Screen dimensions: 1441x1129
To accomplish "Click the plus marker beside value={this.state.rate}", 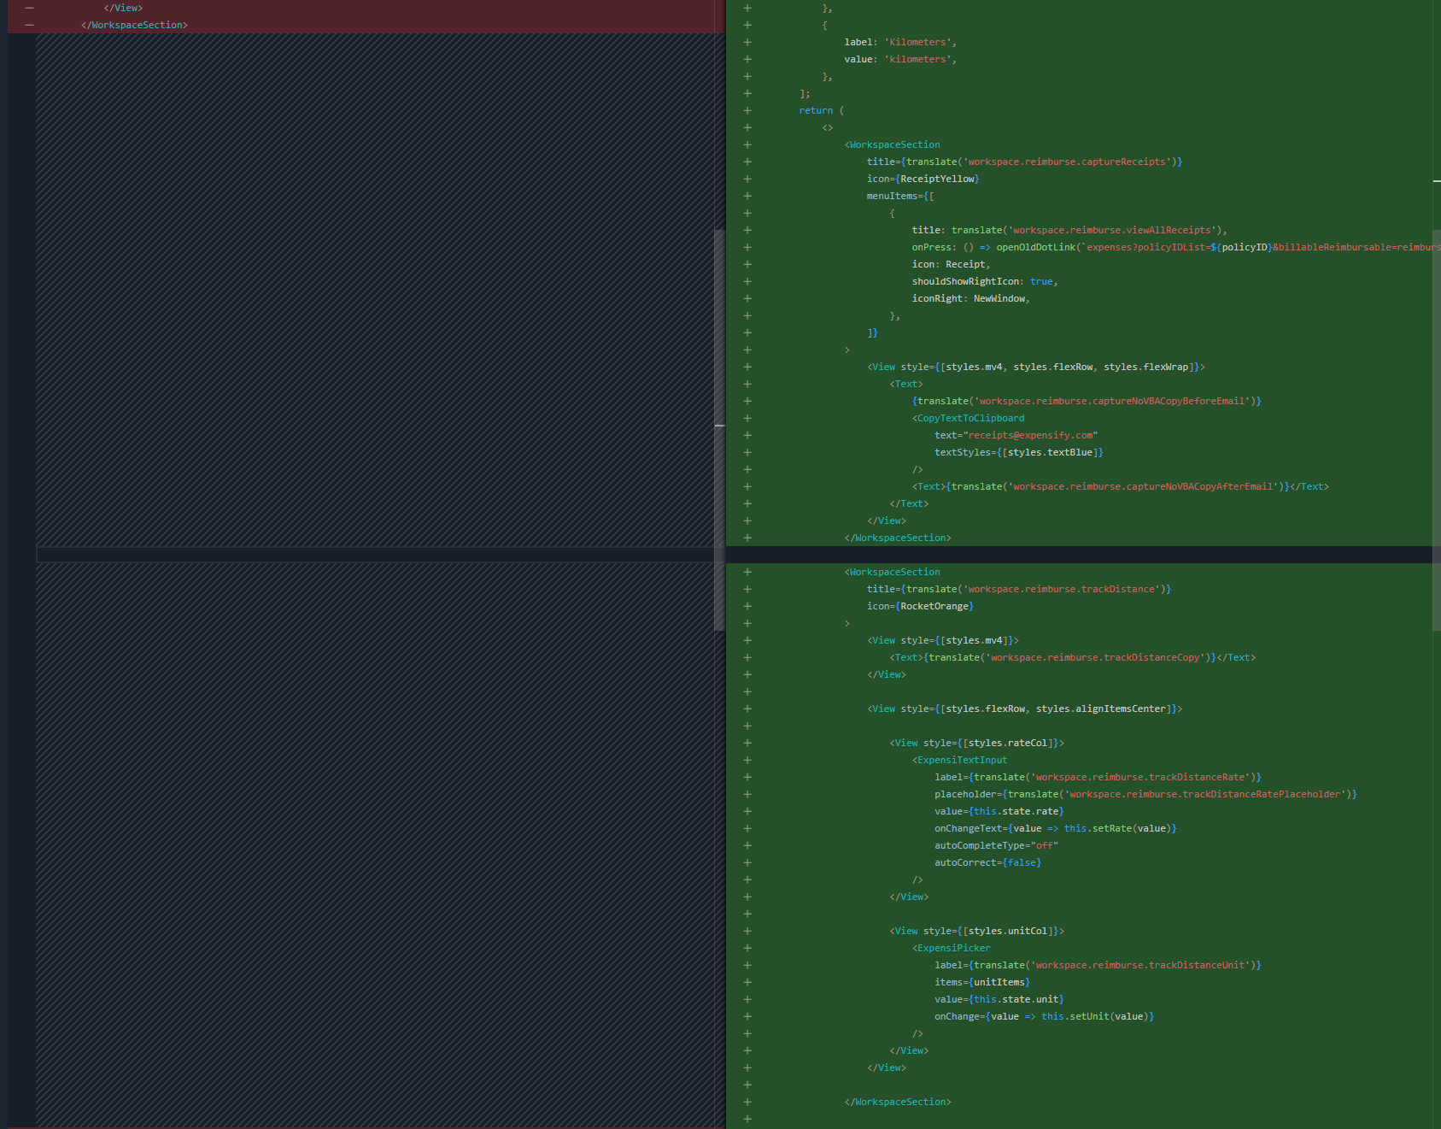I will pos(747,811).
